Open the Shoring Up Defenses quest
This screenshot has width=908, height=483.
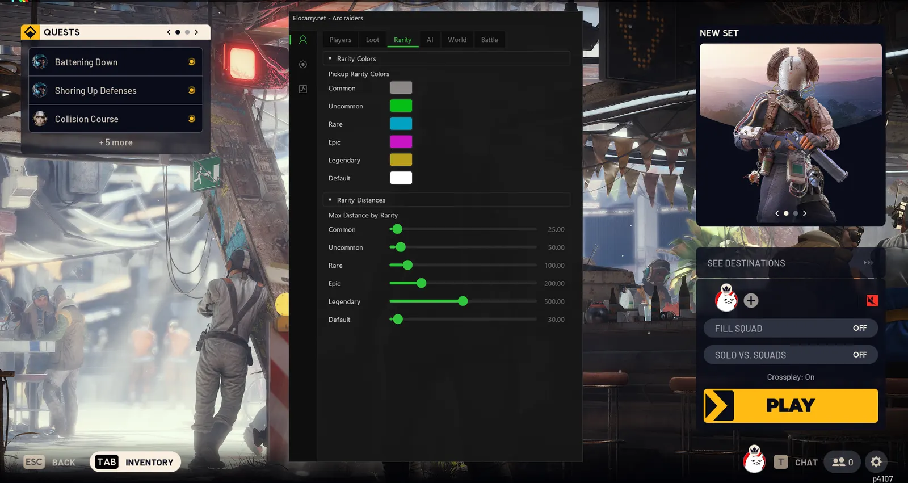116,90
